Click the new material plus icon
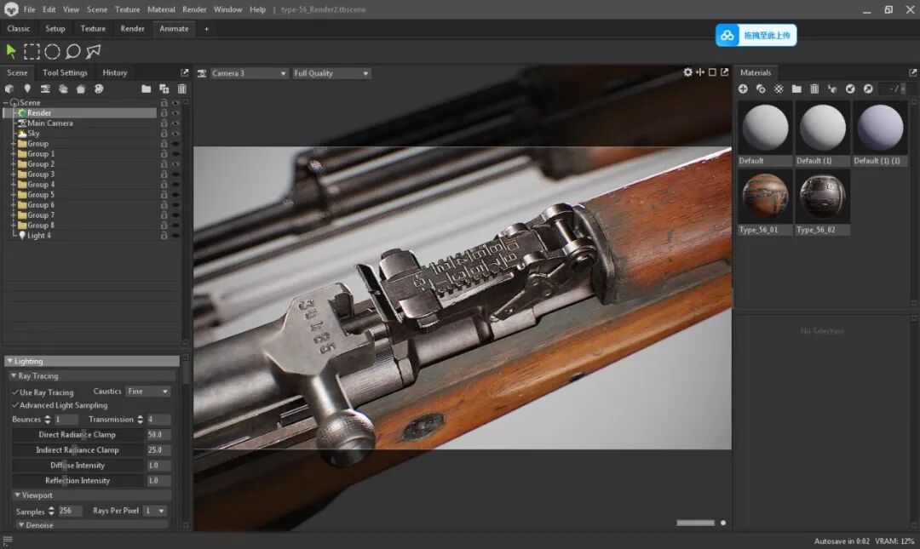The image size is (920, 549). click(x=743, y=89)
